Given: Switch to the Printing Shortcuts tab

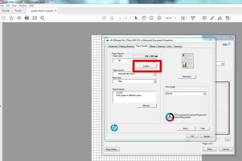Looking at the screenshot, I should [x=126, y=47].
